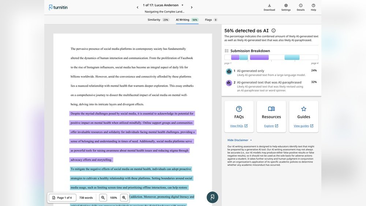
Task: Select the AI-generated only row
Action: [271, 72]
